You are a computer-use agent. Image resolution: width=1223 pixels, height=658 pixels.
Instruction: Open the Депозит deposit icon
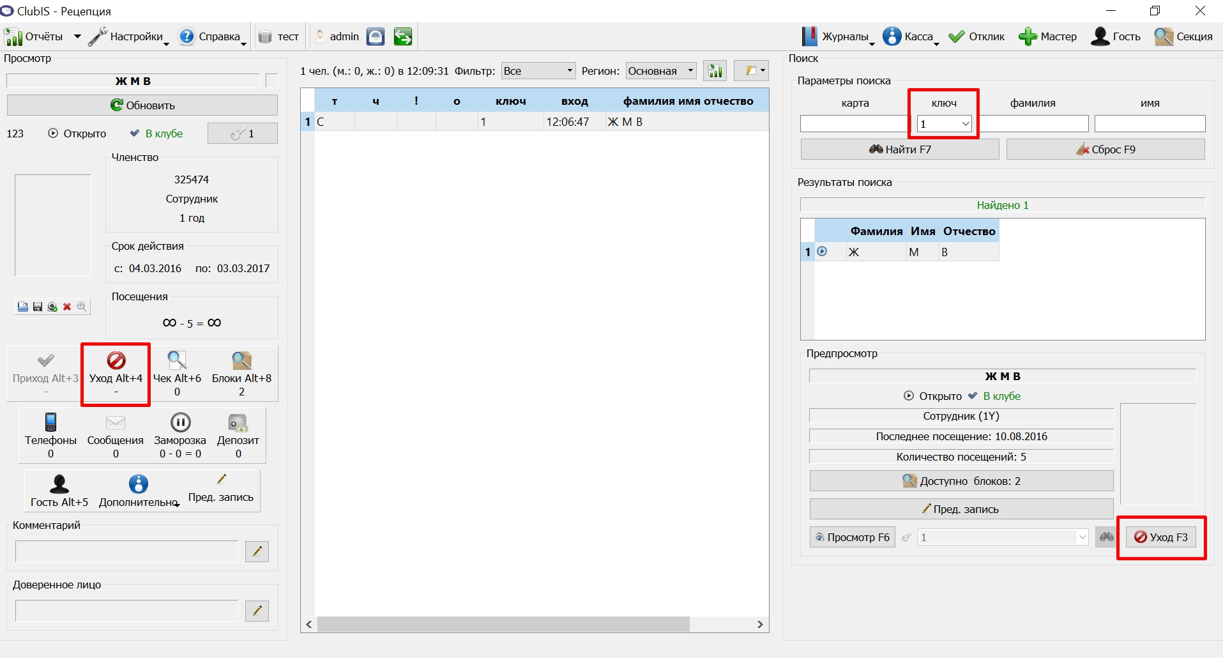[x=238, y=422]
